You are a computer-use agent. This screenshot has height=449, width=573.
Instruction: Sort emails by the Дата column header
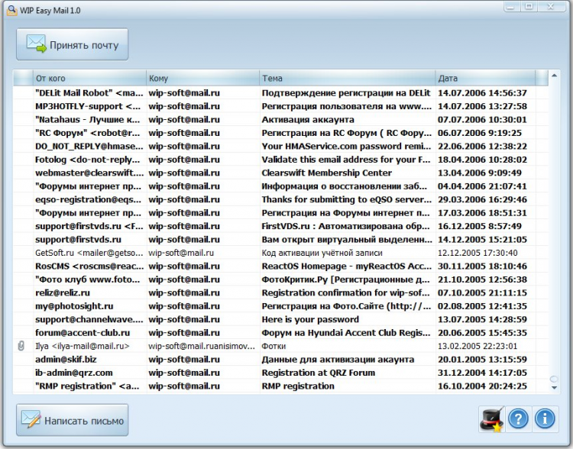[x=485, y=78]
